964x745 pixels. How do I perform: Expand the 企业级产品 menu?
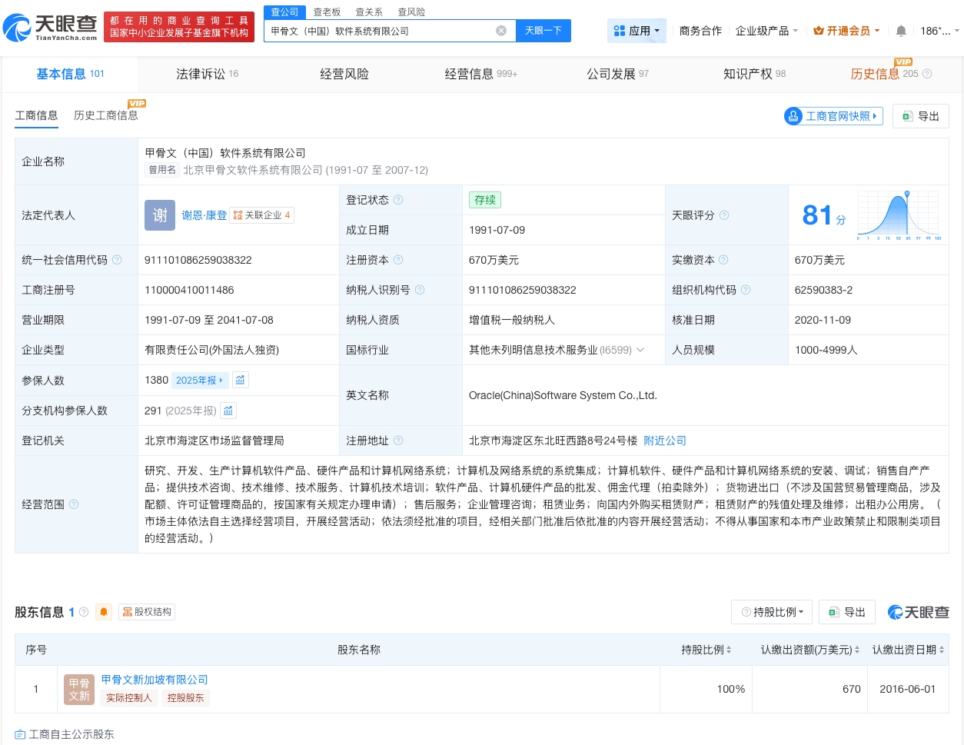click(766, 31)
